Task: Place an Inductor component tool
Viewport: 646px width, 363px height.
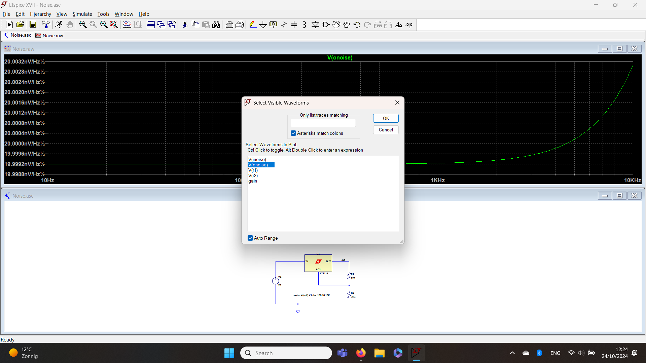Action: tap(304, 25)
